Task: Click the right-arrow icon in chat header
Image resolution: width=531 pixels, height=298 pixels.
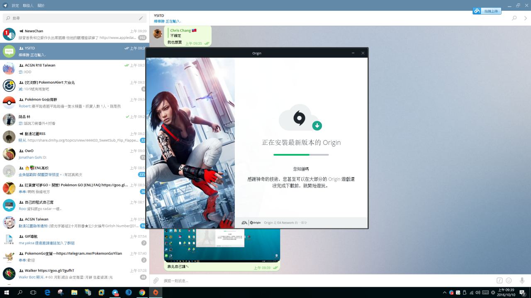Action: click(526, 18)
